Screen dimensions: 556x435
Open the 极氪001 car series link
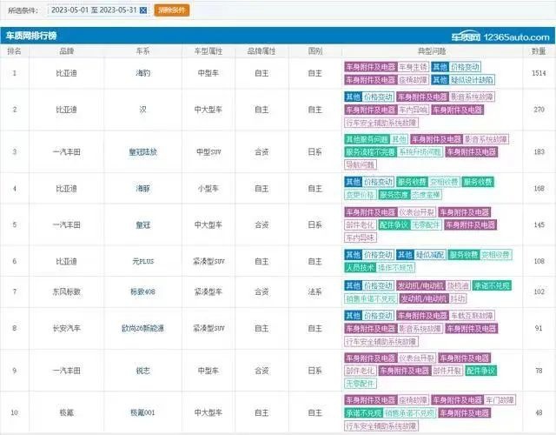click(x=142, y=412)
